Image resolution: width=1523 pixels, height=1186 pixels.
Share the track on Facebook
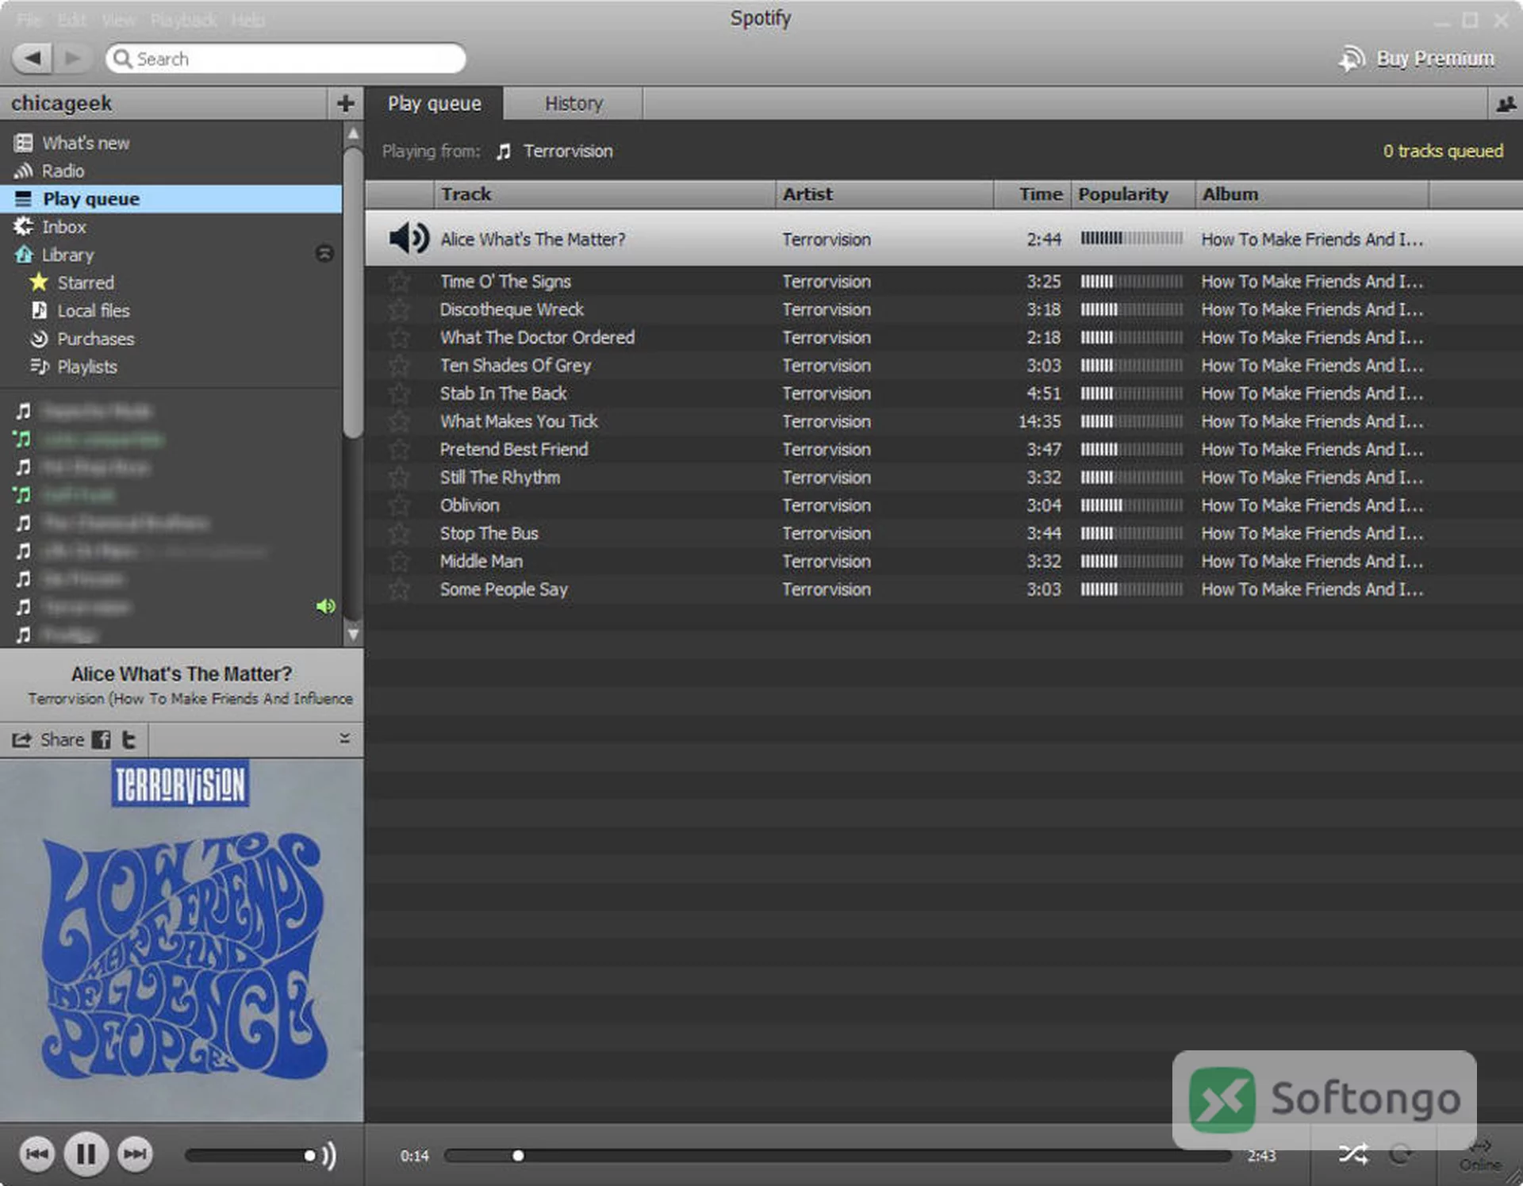click(101, 739)
